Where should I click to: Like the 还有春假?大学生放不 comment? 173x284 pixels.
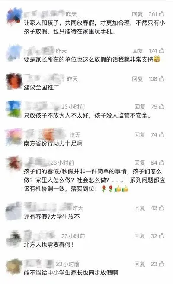click(162, 208)
